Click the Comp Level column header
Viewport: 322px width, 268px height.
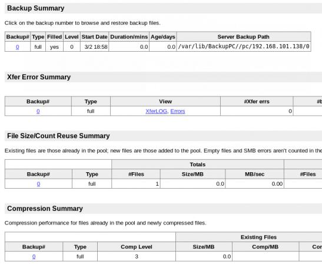137,247
